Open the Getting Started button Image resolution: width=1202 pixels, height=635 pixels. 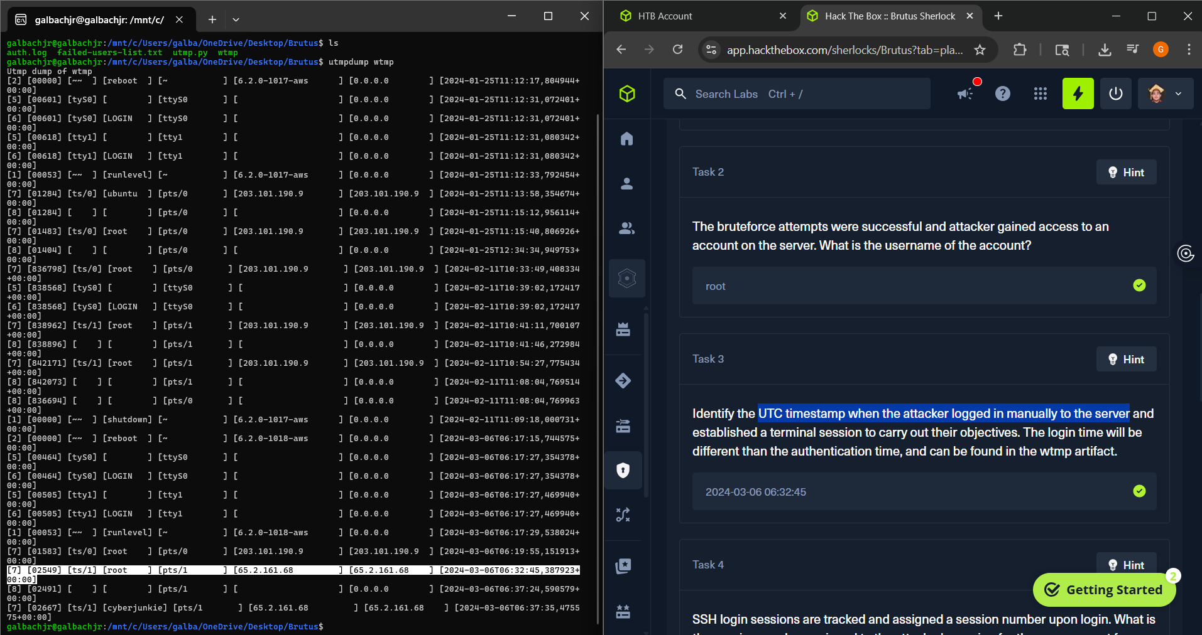pos(1104,590)
